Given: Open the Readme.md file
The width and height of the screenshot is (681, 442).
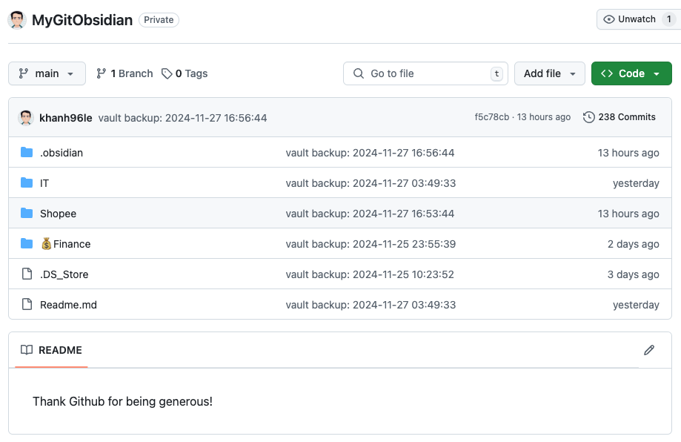Looking at the screenshot, I should click(x=68, y=305).
